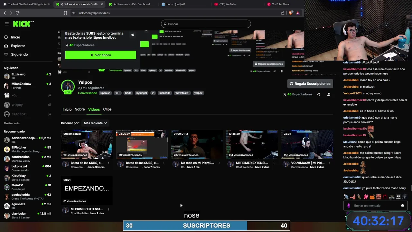Open options for 00:21 EMPEZANDO video

click(109, 209)
